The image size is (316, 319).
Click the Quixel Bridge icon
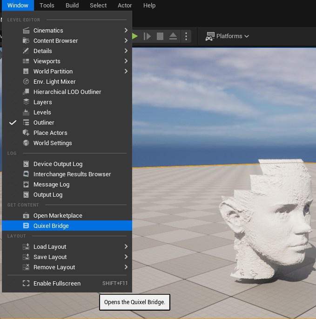point(26,226)
